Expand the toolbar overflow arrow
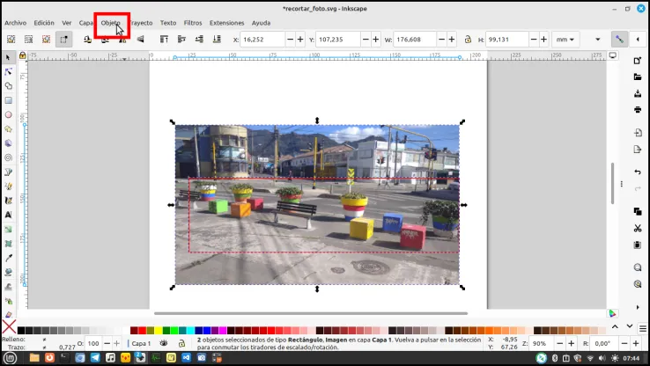The height and width of the screenshot is (366, 650). [x=597, y=40]
